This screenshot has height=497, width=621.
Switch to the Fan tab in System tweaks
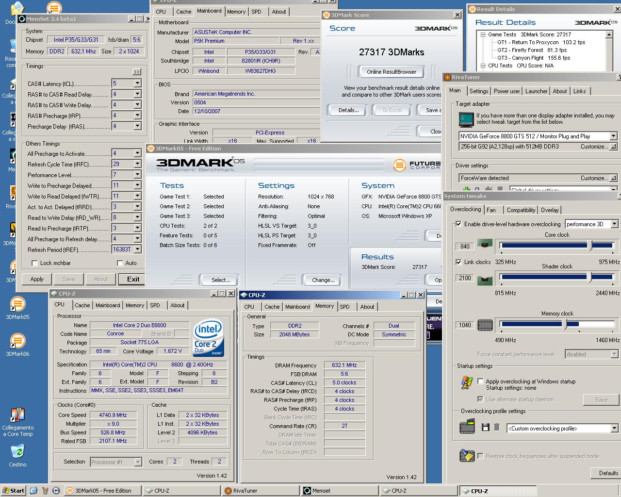click(x=491, y=210)
